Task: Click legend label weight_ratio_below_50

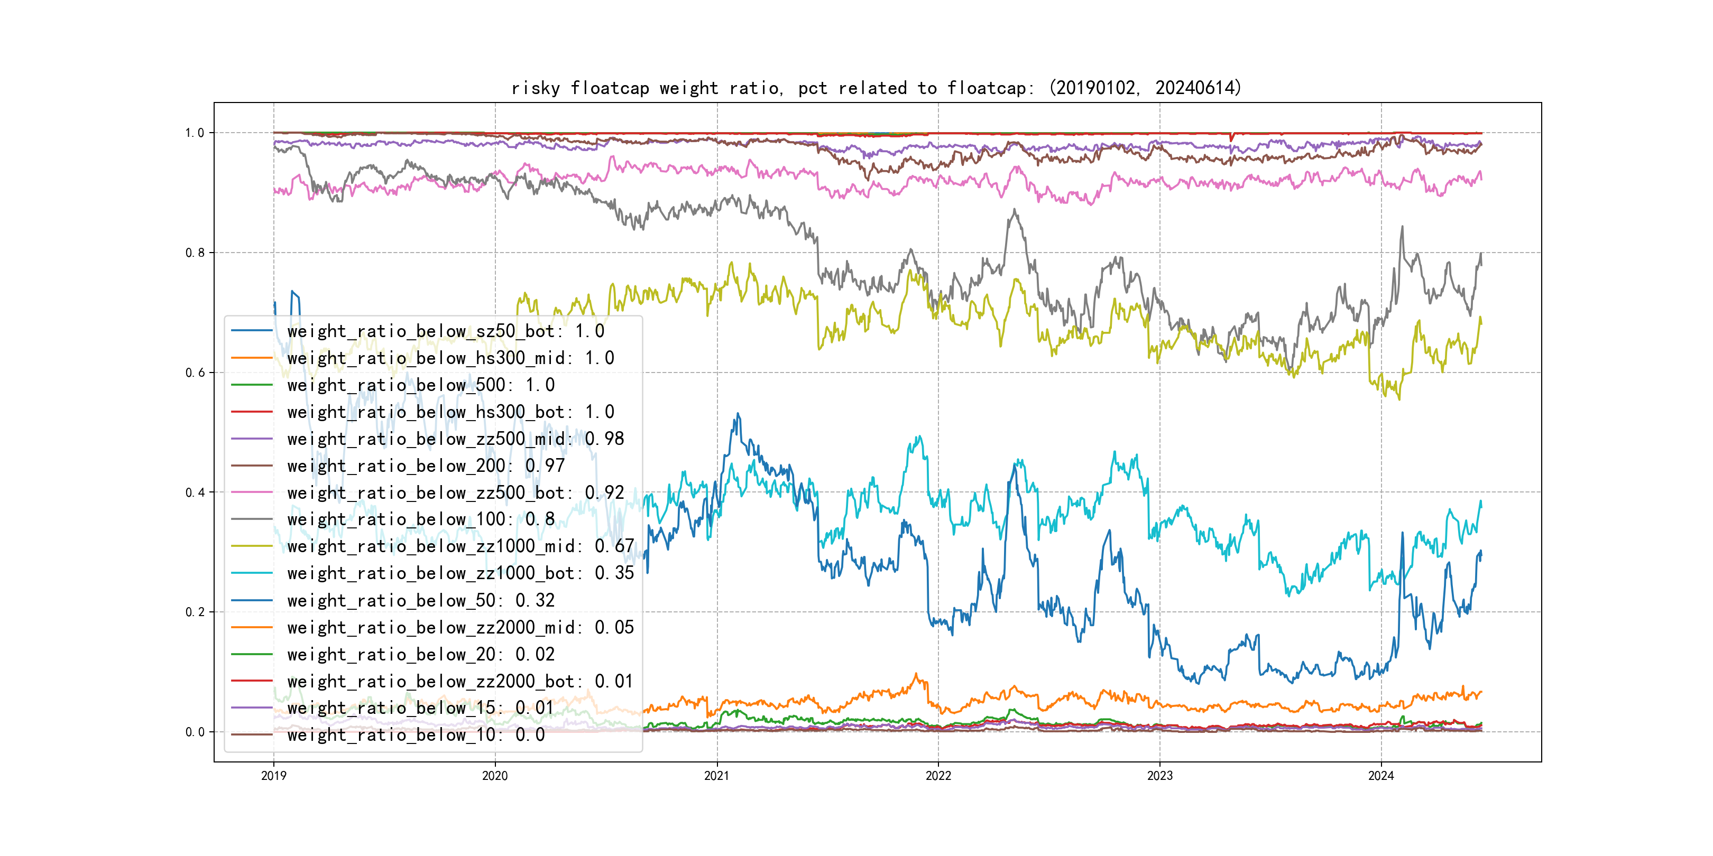Action: pyautogui.click(x=420, y=600)
